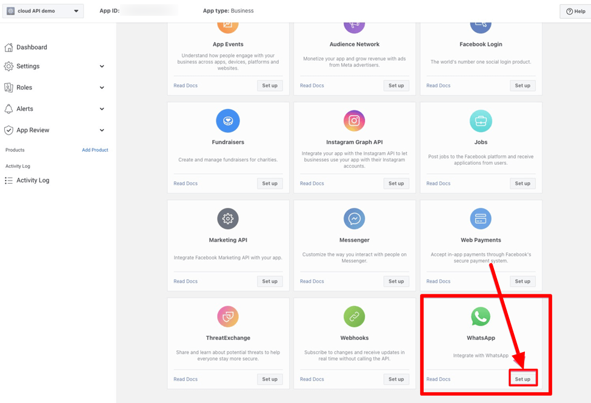This screenshot has width=591, height=403.
Task: Click the cloud API demo app icon
Action: (x=10, y=11)
